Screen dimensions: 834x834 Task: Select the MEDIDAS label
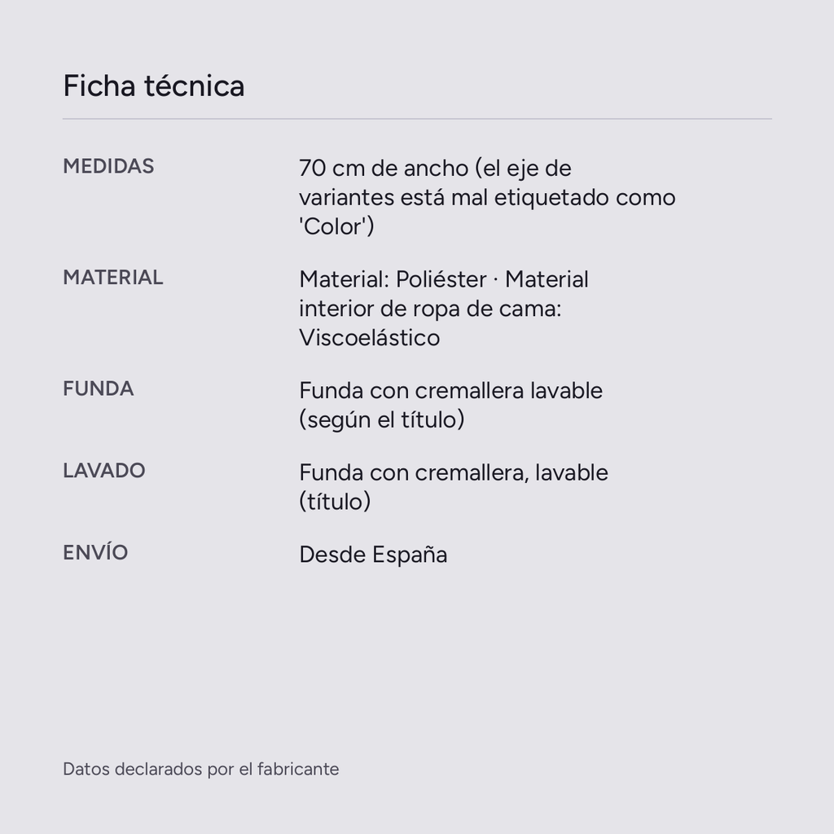click(108, 166)
